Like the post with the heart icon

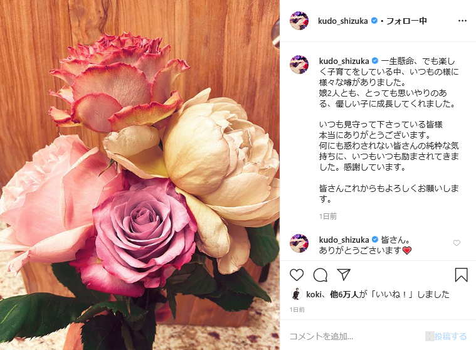point(297,275)
